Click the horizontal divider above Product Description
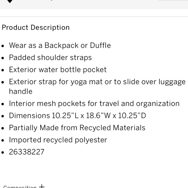Viewport: 188px width, 188px height. [x=94, y=17]
